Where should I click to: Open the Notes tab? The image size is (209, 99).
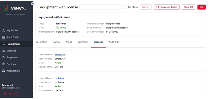(69, 42)
